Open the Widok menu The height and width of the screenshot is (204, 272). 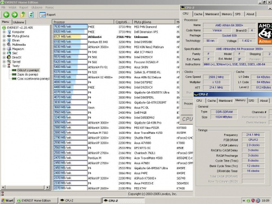click(13, 8)
